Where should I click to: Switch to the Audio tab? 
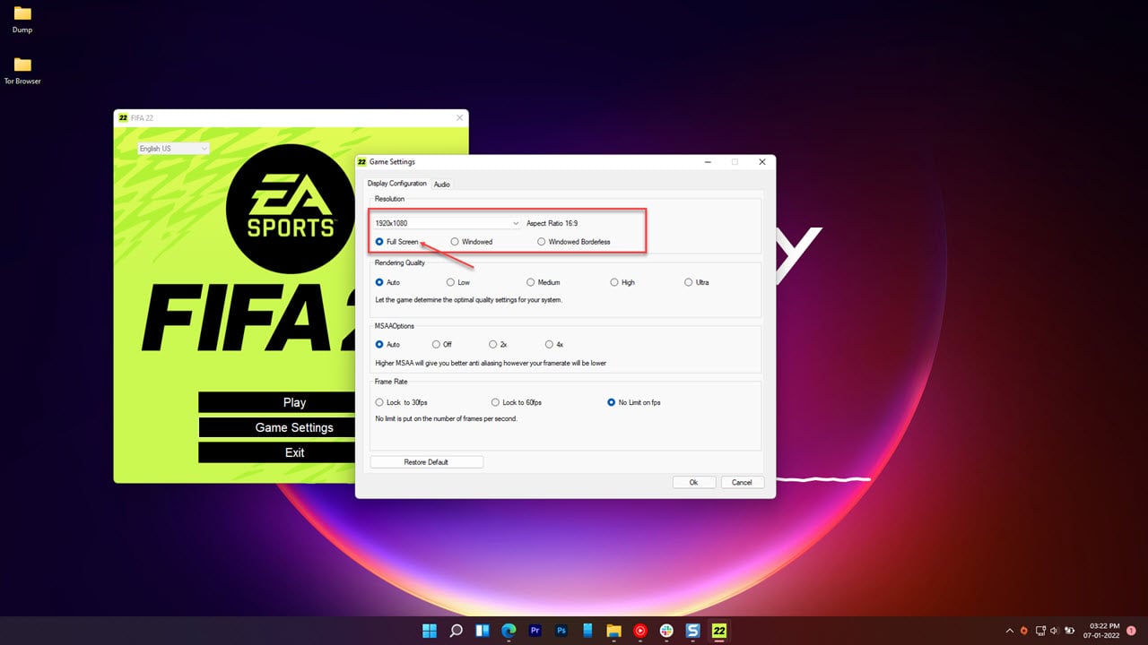pyautogui.click(x=442, y=185)
